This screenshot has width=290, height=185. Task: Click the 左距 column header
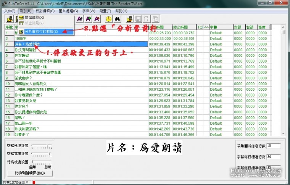point(239,27)
